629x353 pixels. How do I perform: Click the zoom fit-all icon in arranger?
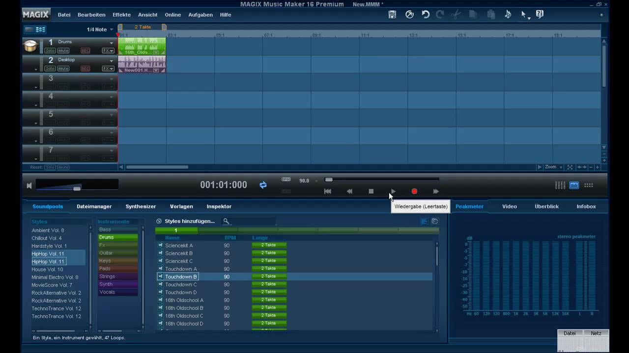click(570, 167)
